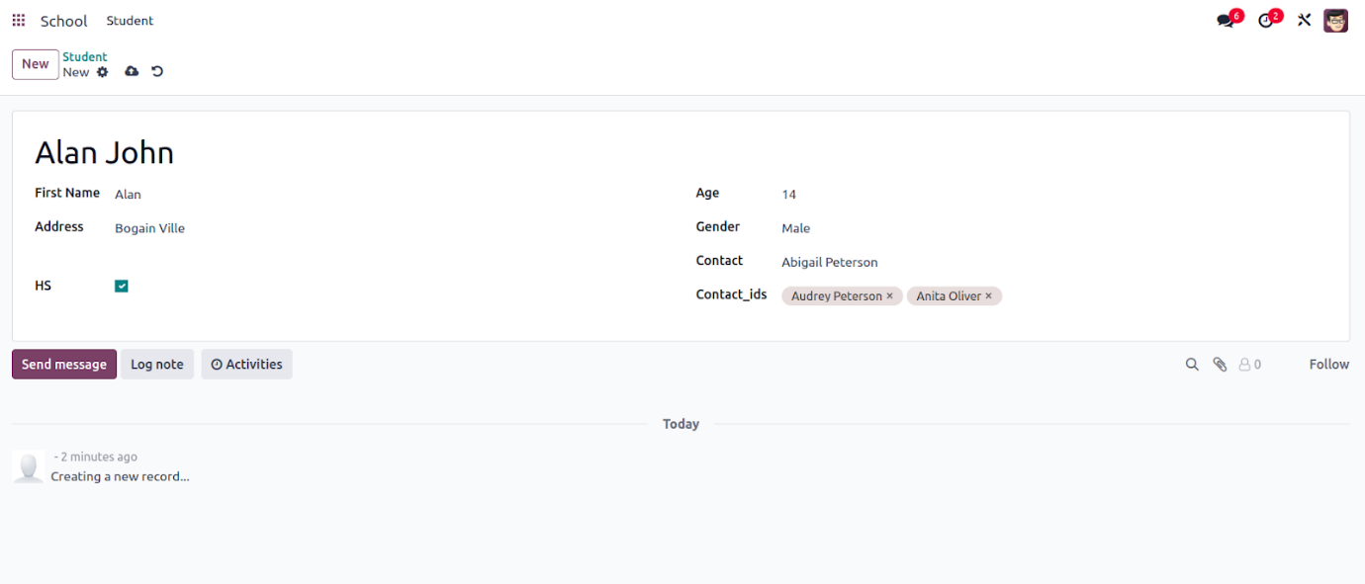
Task: Discard changes with undo icon
Action: click(157, 72)
